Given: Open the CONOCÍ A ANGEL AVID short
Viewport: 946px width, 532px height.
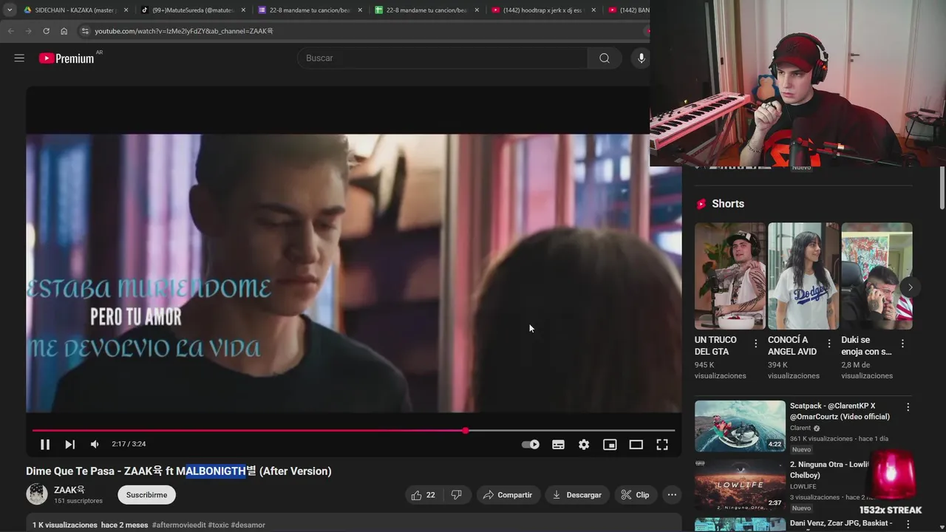Looking at the screenshot, I should point(803,276).
